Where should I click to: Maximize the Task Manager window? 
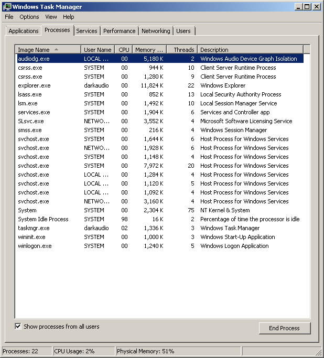click(307, 7)
